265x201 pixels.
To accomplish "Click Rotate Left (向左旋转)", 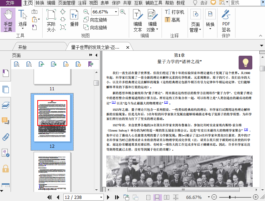I will click(x=95, y=20).
